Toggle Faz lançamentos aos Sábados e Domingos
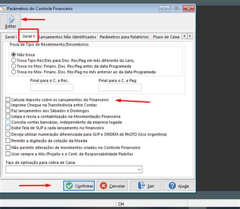 coord(8,111)
